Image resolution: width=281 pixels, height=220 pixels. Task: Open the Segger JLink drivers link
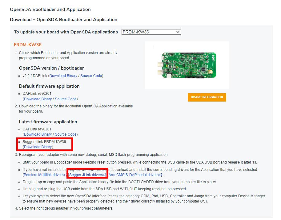click(86, 175)
